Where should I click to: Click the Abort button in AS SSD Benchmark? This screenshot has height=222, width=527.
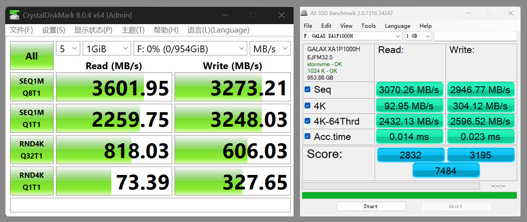tap(456, 206)
